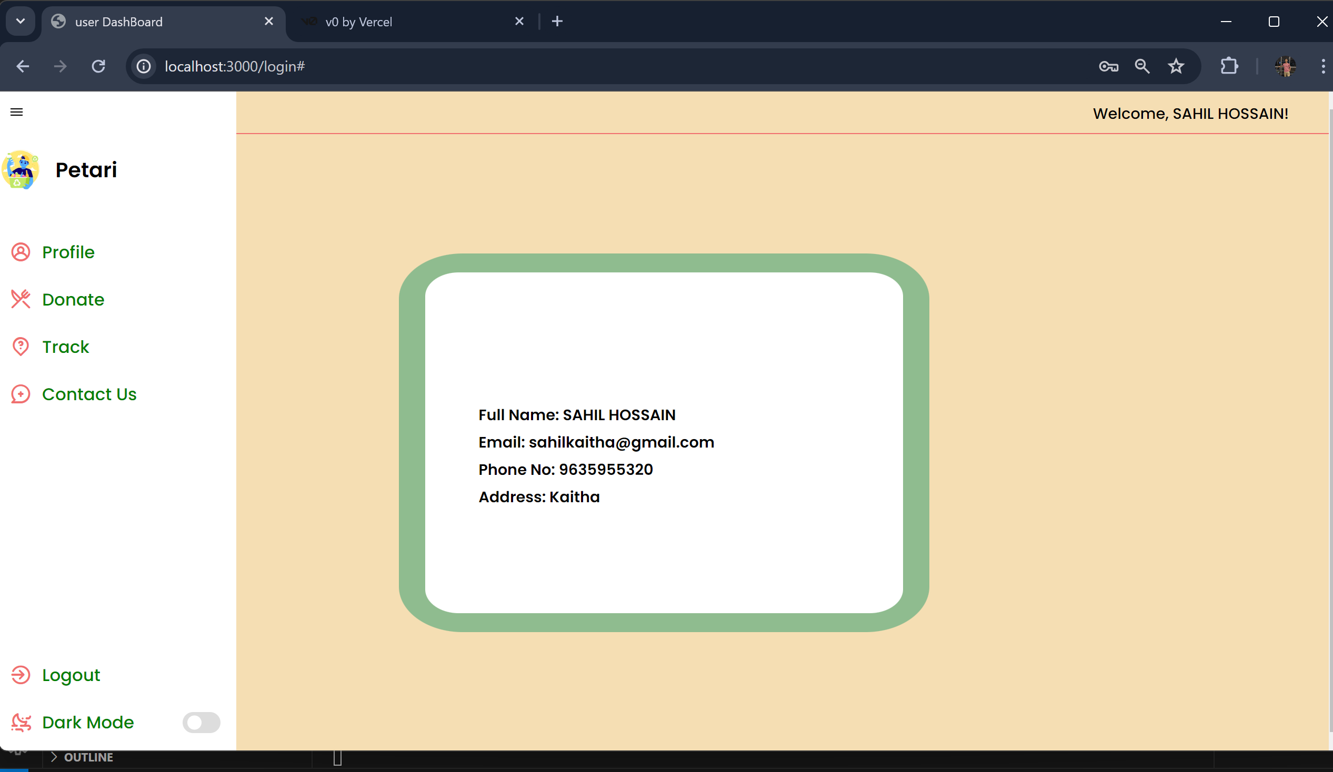Open the browser extensions puzzle icon
Viewport: 1333px width, 772px height.
tap(1229, 67)
